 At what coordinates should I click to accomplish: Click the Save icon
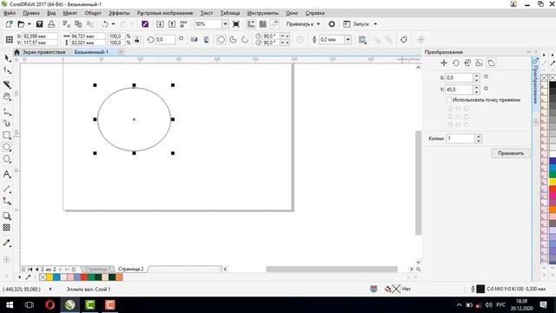39,24
